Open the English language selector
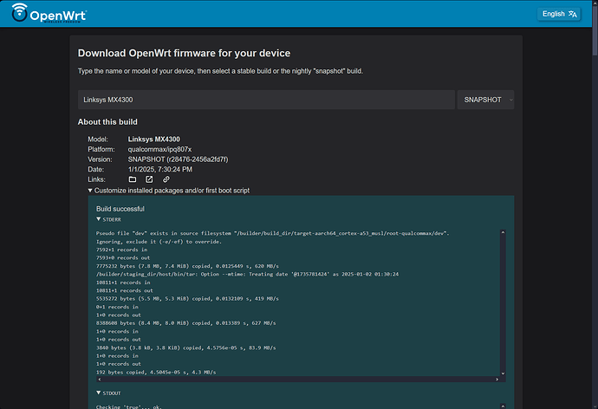The width and height of the screenshot is (598, 409). point(559,14)
